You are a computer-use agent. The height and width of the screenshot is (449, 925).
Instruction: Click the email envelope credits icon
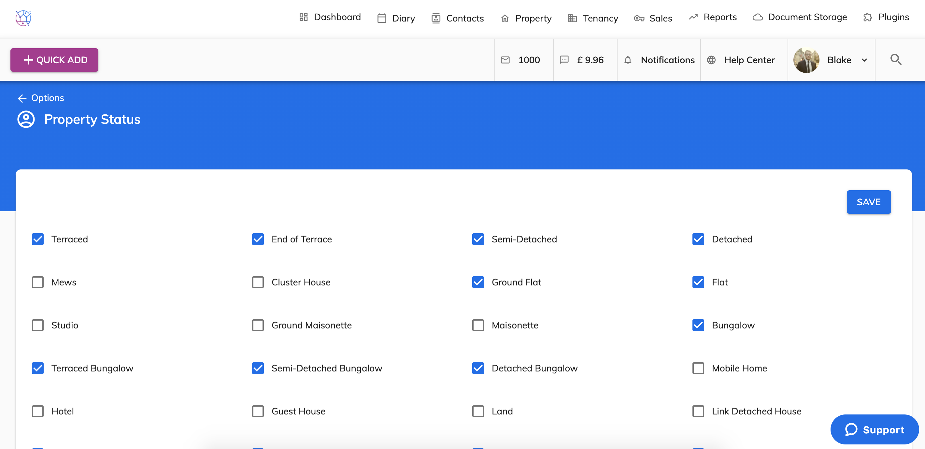coord(505,60)
